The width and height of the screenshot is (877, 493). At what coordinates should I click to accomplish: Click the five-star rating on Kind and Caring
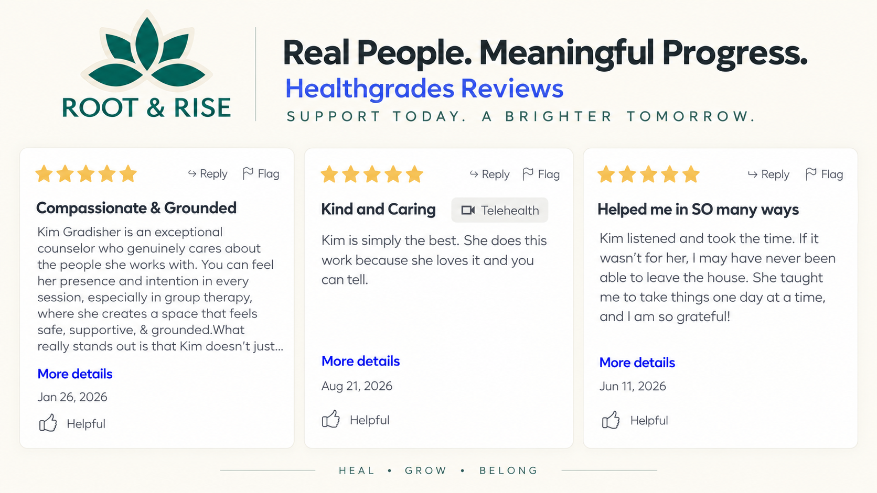(372, 174)
